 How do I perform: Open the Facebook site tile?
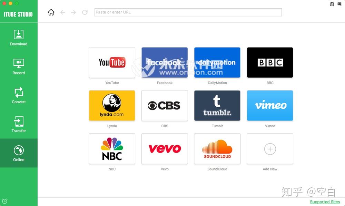click(165, 62)
